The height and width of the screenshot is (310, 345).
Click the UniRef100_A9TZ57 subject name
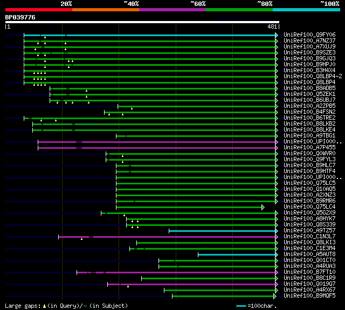[309, 231]
